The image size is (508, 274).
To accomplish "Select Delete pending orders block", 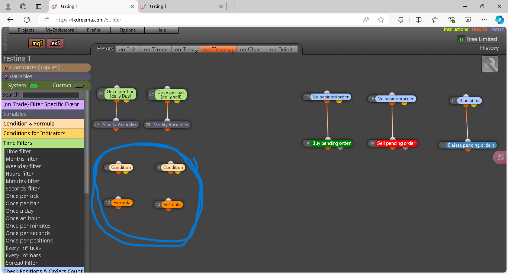I will click(471, 145).
